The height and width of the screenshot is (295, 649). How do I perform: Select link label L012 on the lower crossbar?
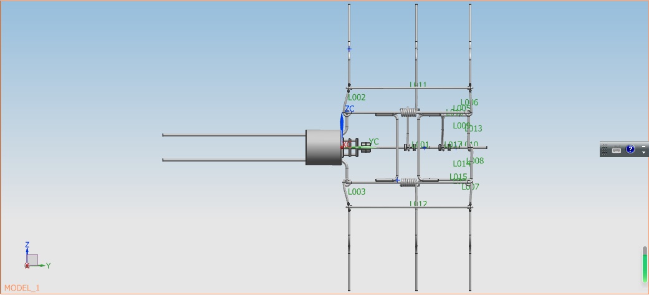[x=418, y=203]
